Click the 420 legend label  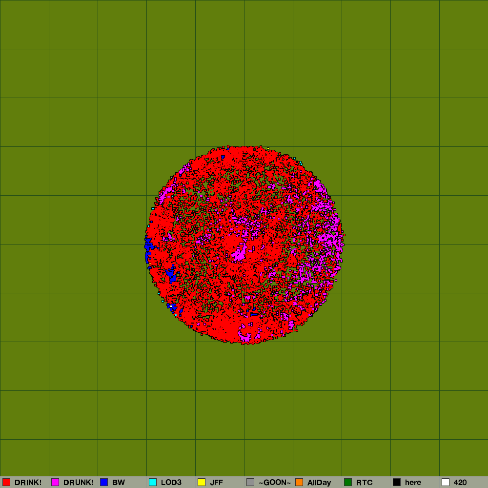click(460, 483)
